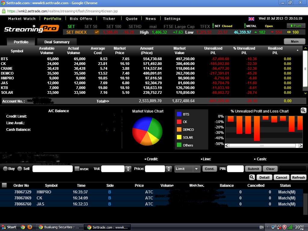The width and height of the screenshot is (308, 231).
Task: Click the blue BTS legend swatch
Action: [179, 114]
